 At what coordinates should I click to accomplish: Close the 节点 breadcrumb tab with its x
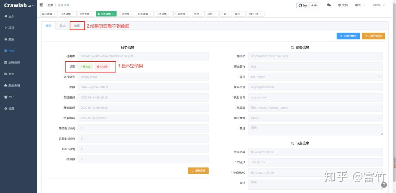[x=201, y=14]
